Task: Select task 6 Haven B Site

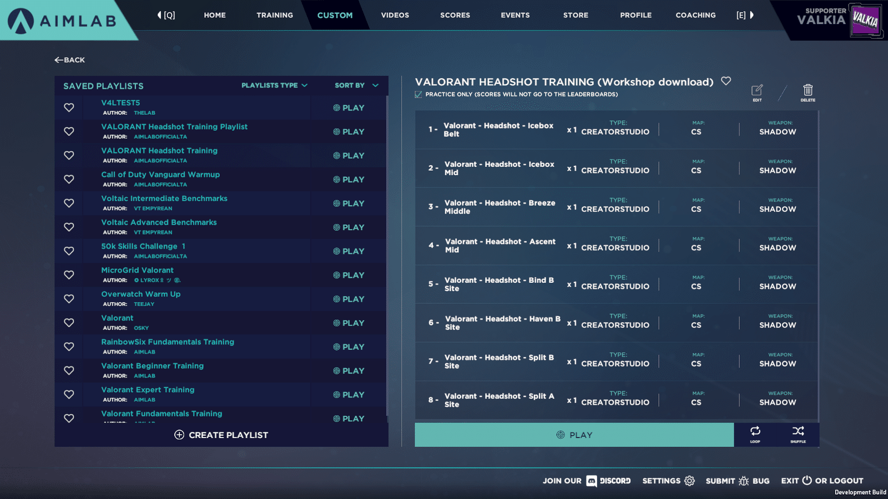Action: [616, 323]
